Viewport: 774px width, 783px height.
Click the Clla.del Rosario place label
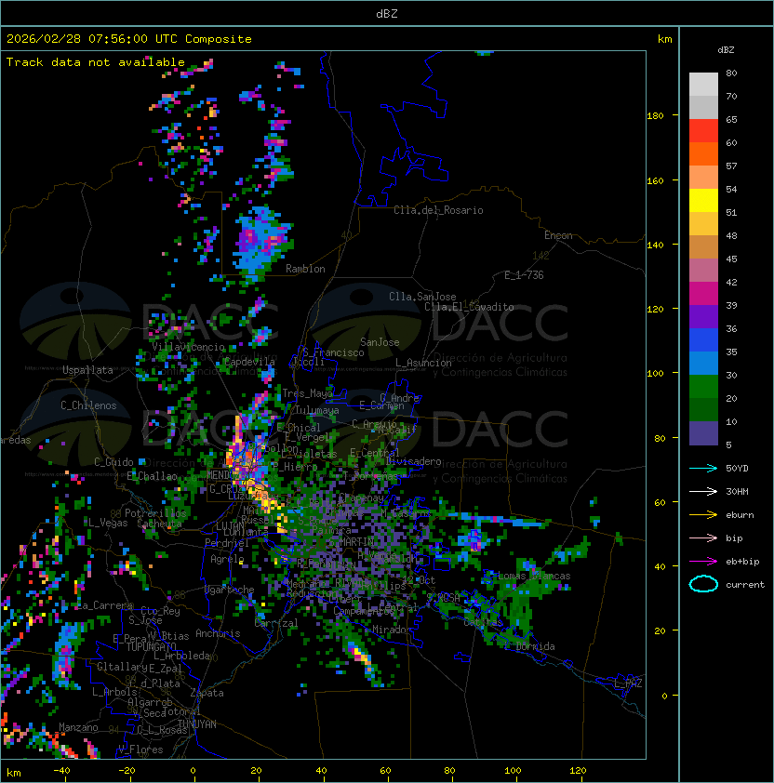tap(438, 210)
